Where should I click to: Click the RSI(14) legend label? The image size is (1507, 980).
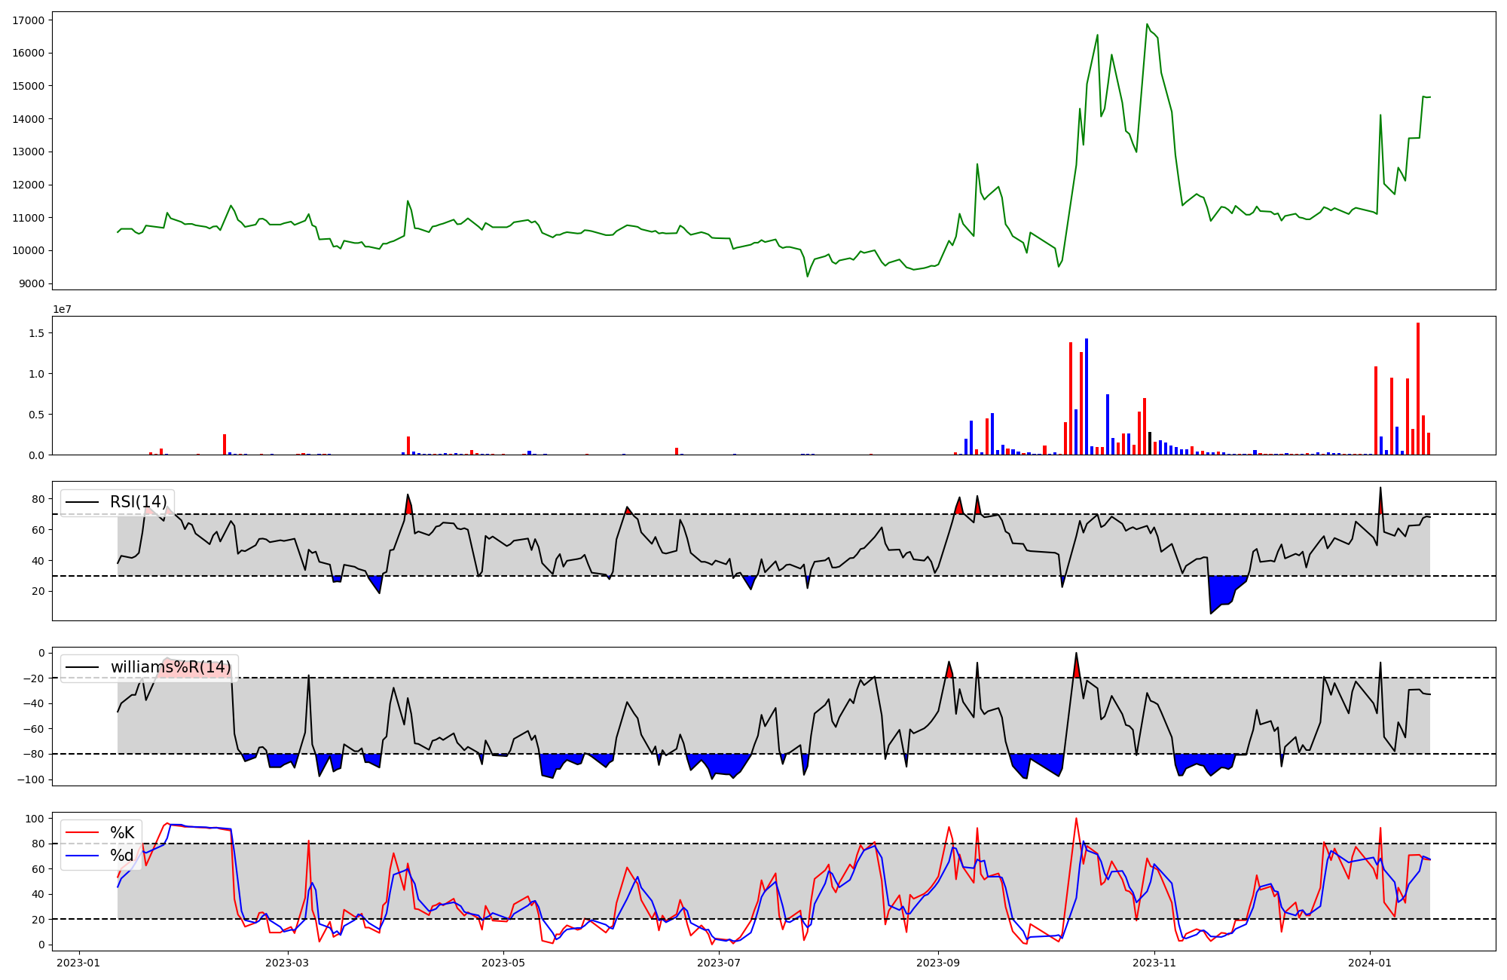139,502
